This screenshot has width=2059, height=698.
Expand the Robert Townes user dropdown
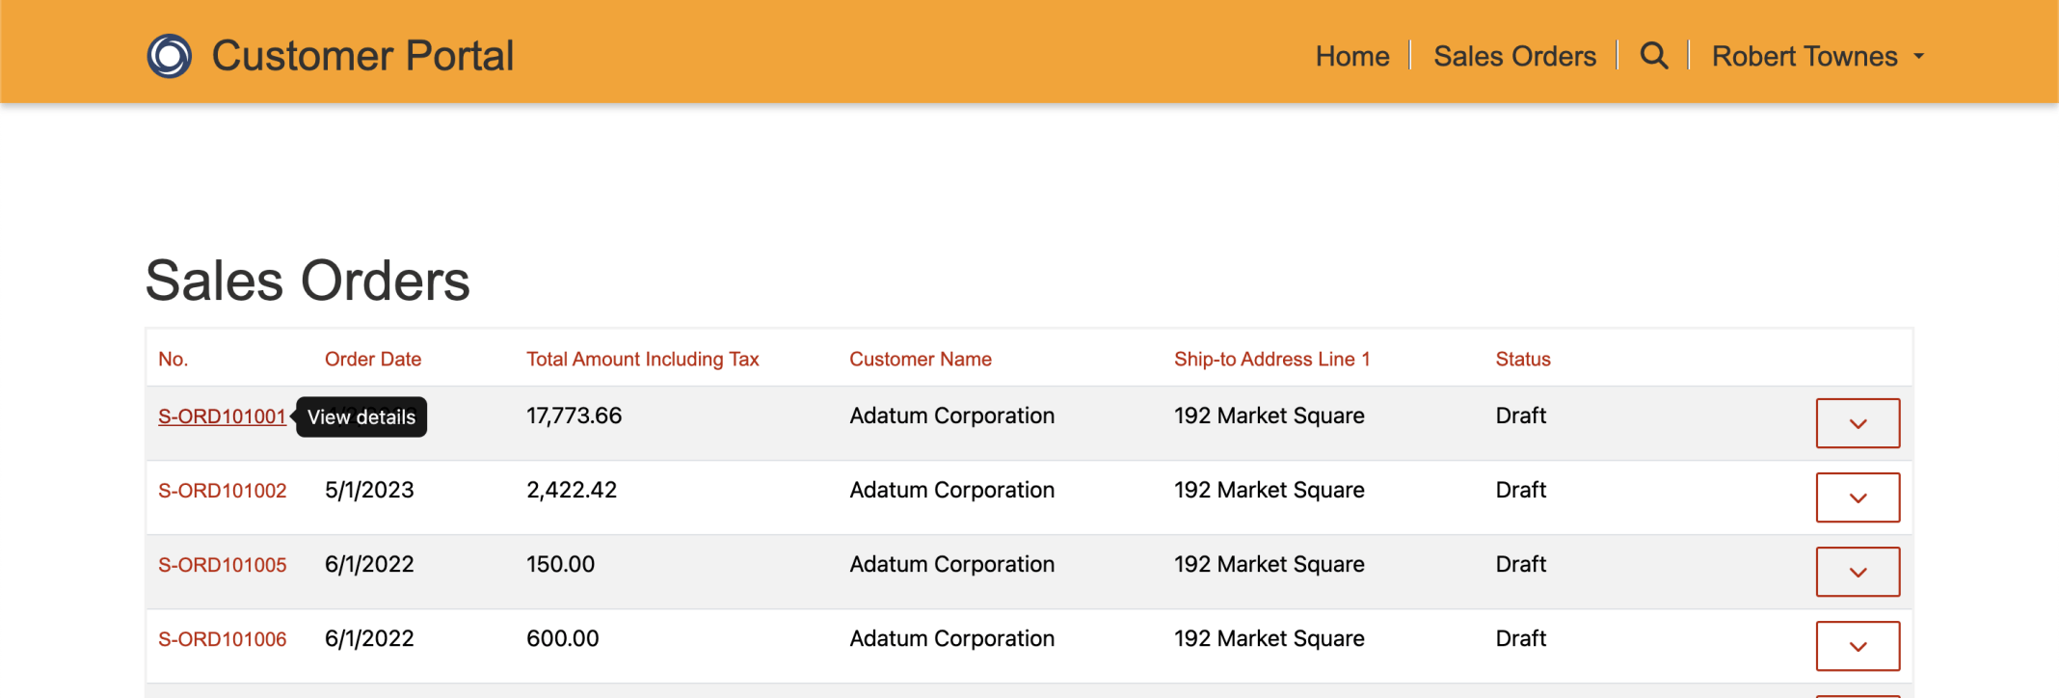[1817, 56]
